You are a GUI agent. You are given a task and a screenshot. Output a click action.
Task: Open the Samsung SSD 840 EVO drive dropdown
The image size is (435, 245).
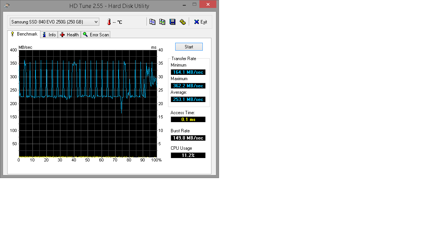coord(54,22)
